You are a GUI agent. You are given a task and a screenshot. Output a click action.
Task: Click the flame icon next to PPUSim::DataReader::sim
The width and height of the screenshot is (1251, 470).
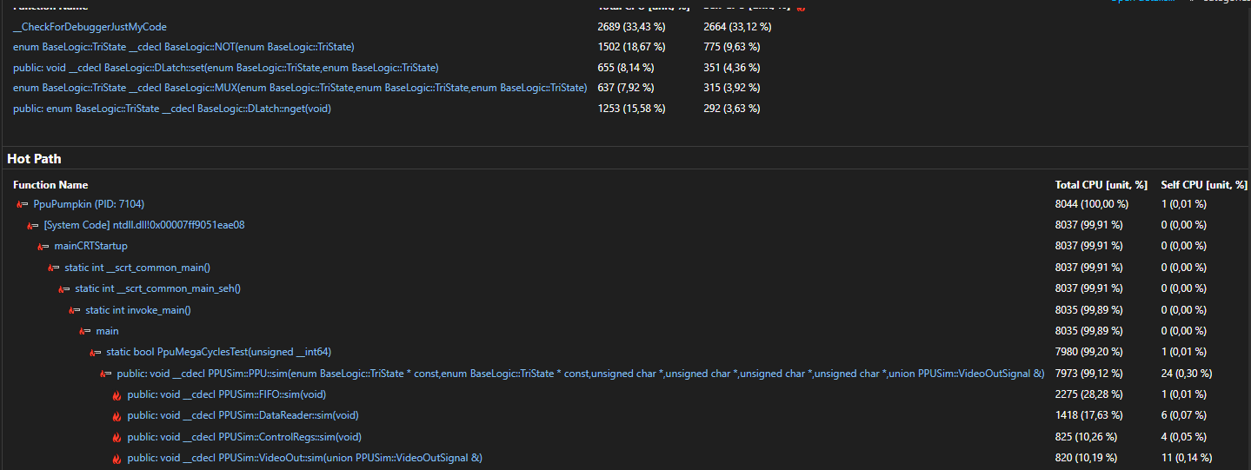point(116,416)
